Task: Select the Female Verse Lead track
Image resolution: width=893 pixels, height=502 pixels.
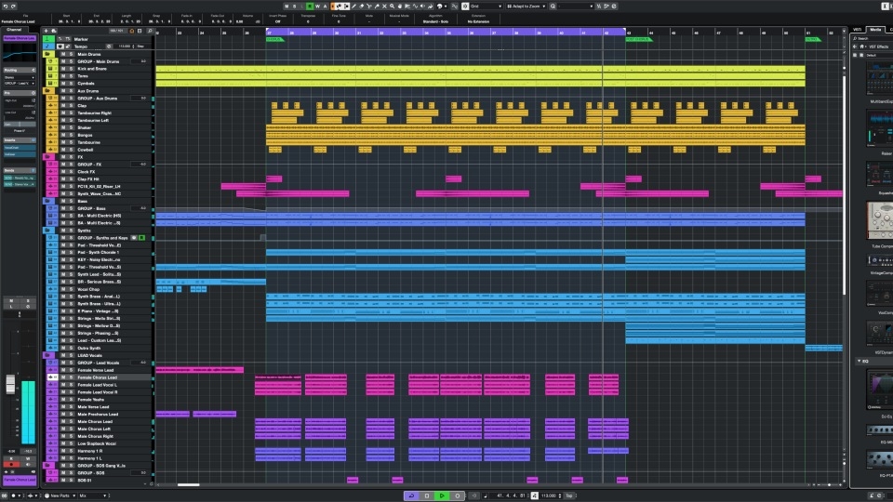Action: tap(96, 370)
